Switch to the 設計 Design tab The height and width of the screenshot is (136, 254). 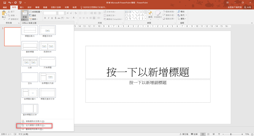[30, 7]
